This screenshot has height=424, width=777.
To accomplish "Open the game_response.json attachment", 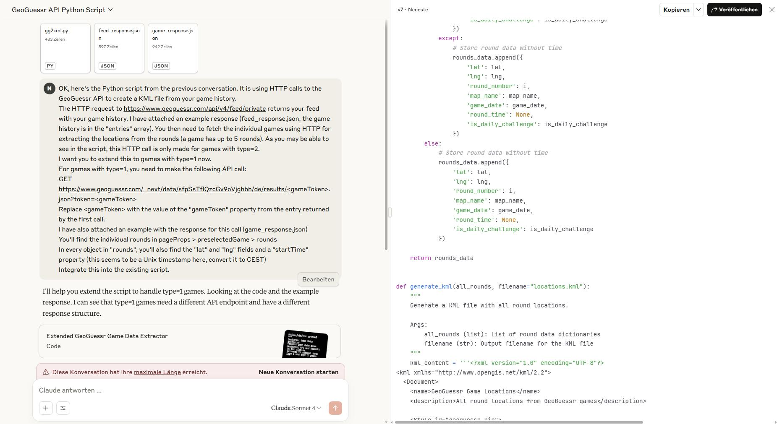I will (173, 48).
